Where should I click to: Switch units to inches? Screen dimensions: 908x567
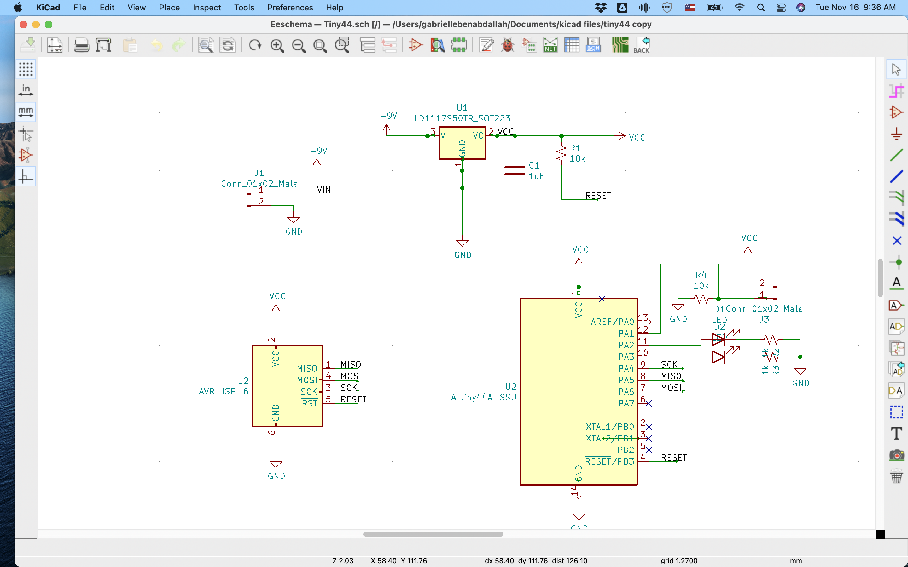coord(26,90)
